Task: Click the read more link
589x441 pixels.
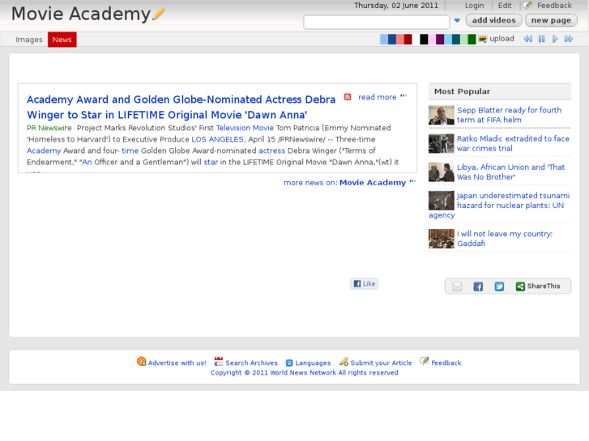Action: coord(378,97)
